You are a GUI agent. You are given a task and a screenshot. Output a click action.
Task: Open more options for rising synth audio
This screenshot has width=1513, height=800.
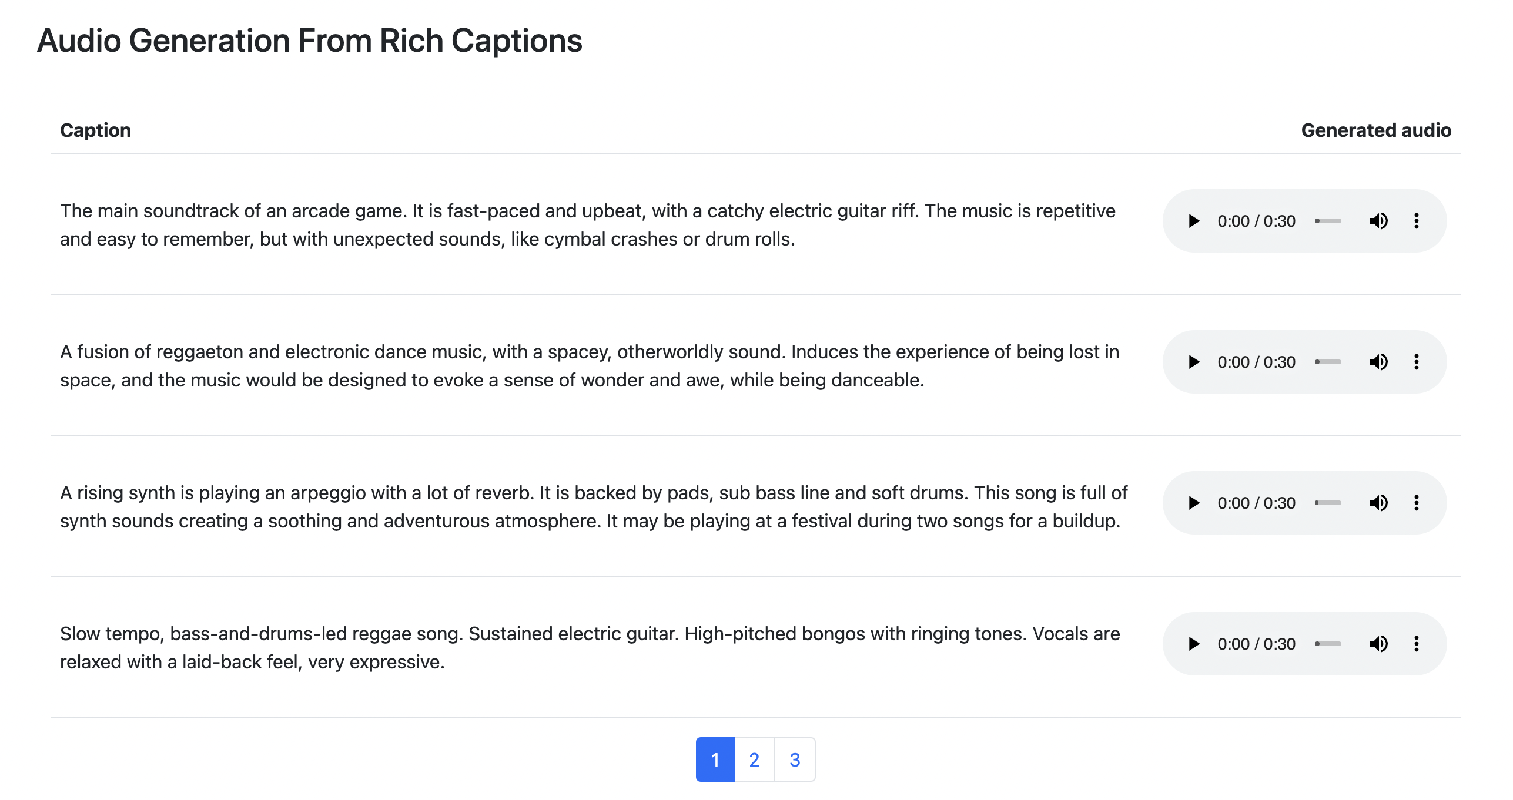point(1417,503)
